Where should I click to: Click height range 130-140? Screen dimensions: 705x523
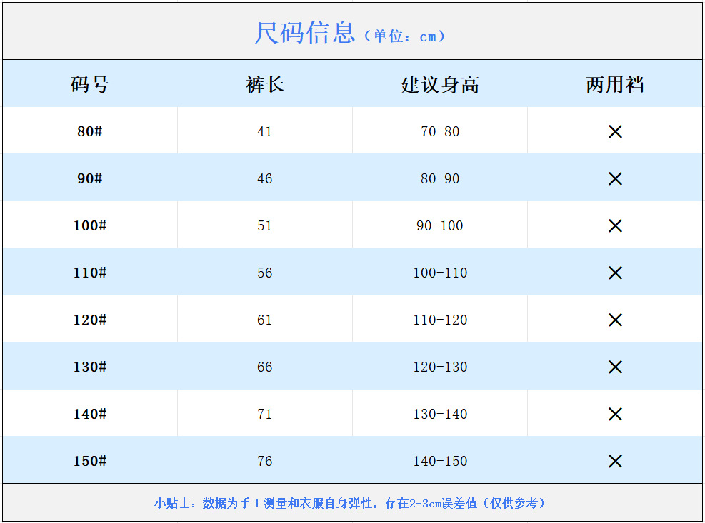tap(440, 414)
